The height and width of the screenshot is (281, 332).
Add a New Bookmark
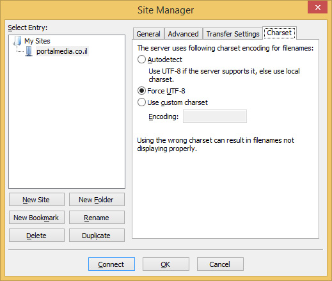[x=36, y=218]
